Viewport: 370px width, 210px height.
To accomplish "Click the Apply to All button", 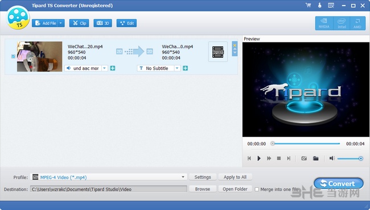I will click(235, 177).
